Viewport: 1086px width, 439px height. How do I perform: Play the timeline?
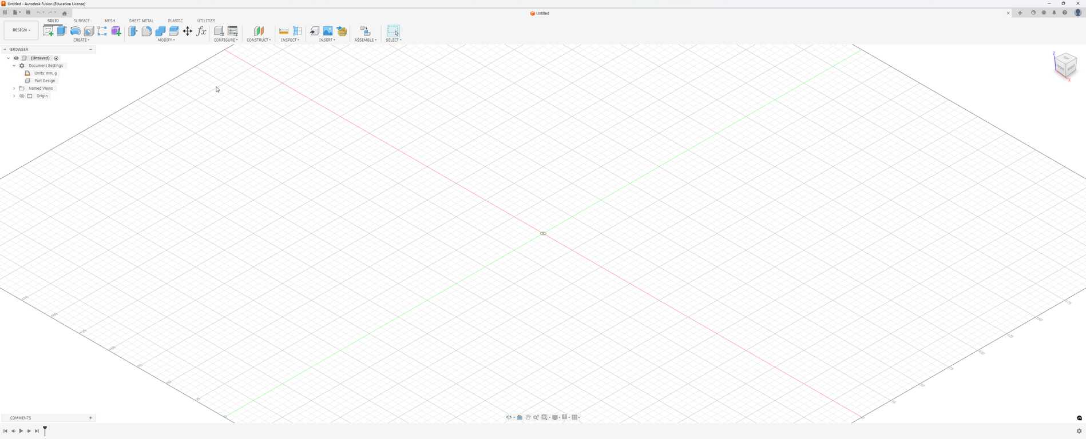(21, 431)
